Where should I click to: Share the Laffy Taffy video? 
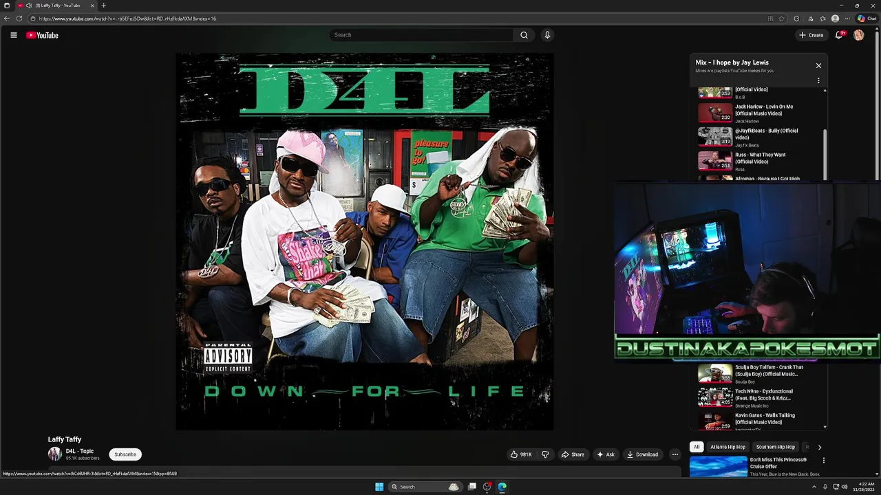(573, 454)
